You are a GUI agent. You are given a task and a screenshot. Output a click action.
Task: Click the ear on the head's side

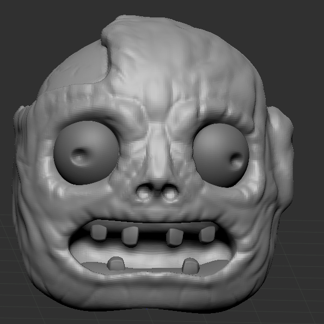[x=280, y=157]
